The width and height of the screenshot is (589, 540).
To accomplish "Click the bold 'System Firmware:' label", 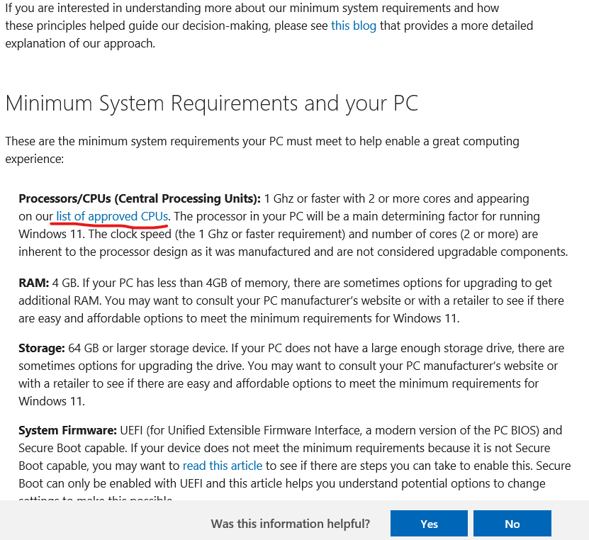I will tap(68, 430).
